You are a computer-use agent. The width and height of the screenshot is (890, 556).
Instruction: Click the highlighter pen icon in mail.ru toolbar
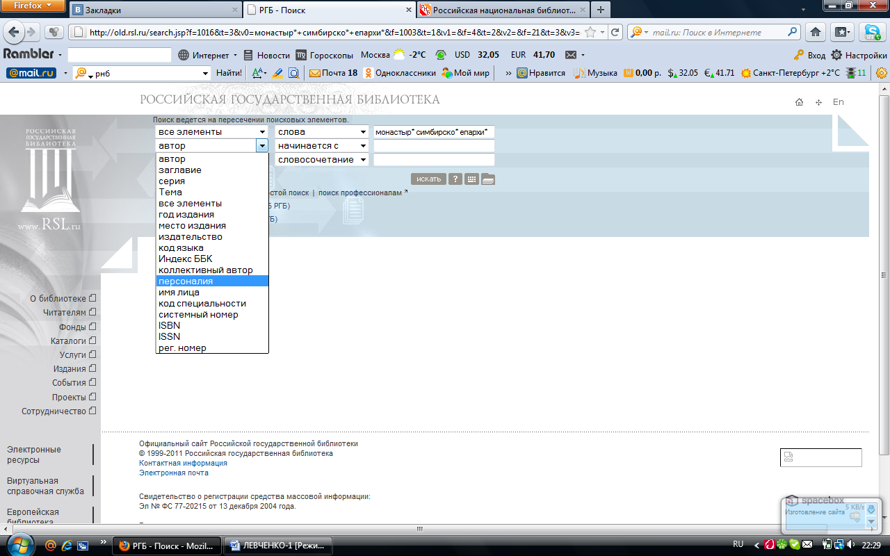pos(277,72)
